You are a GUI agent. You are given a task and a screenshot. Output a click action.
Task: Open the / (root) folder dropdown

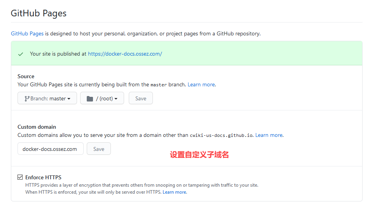[102, 98]
